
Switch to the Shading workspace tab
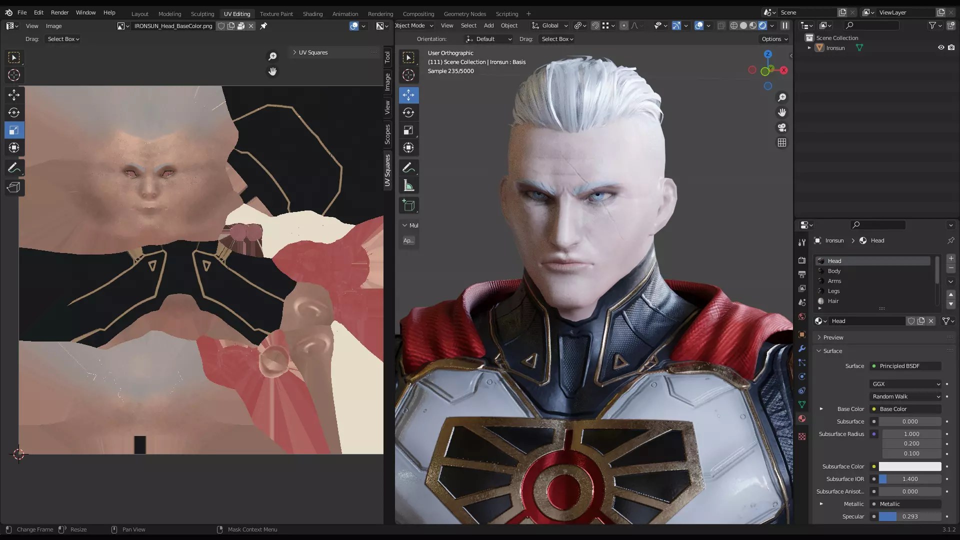click(312, 14)
